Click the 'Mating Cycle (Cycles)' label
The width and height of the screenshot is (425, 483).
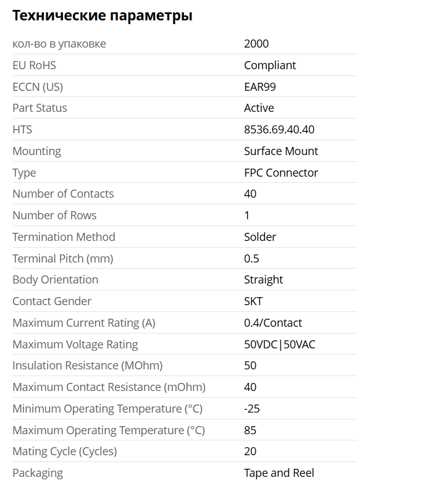pos(64,451)
